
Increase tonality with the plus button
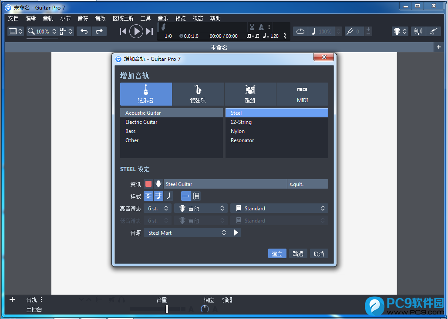coord(368,29)
